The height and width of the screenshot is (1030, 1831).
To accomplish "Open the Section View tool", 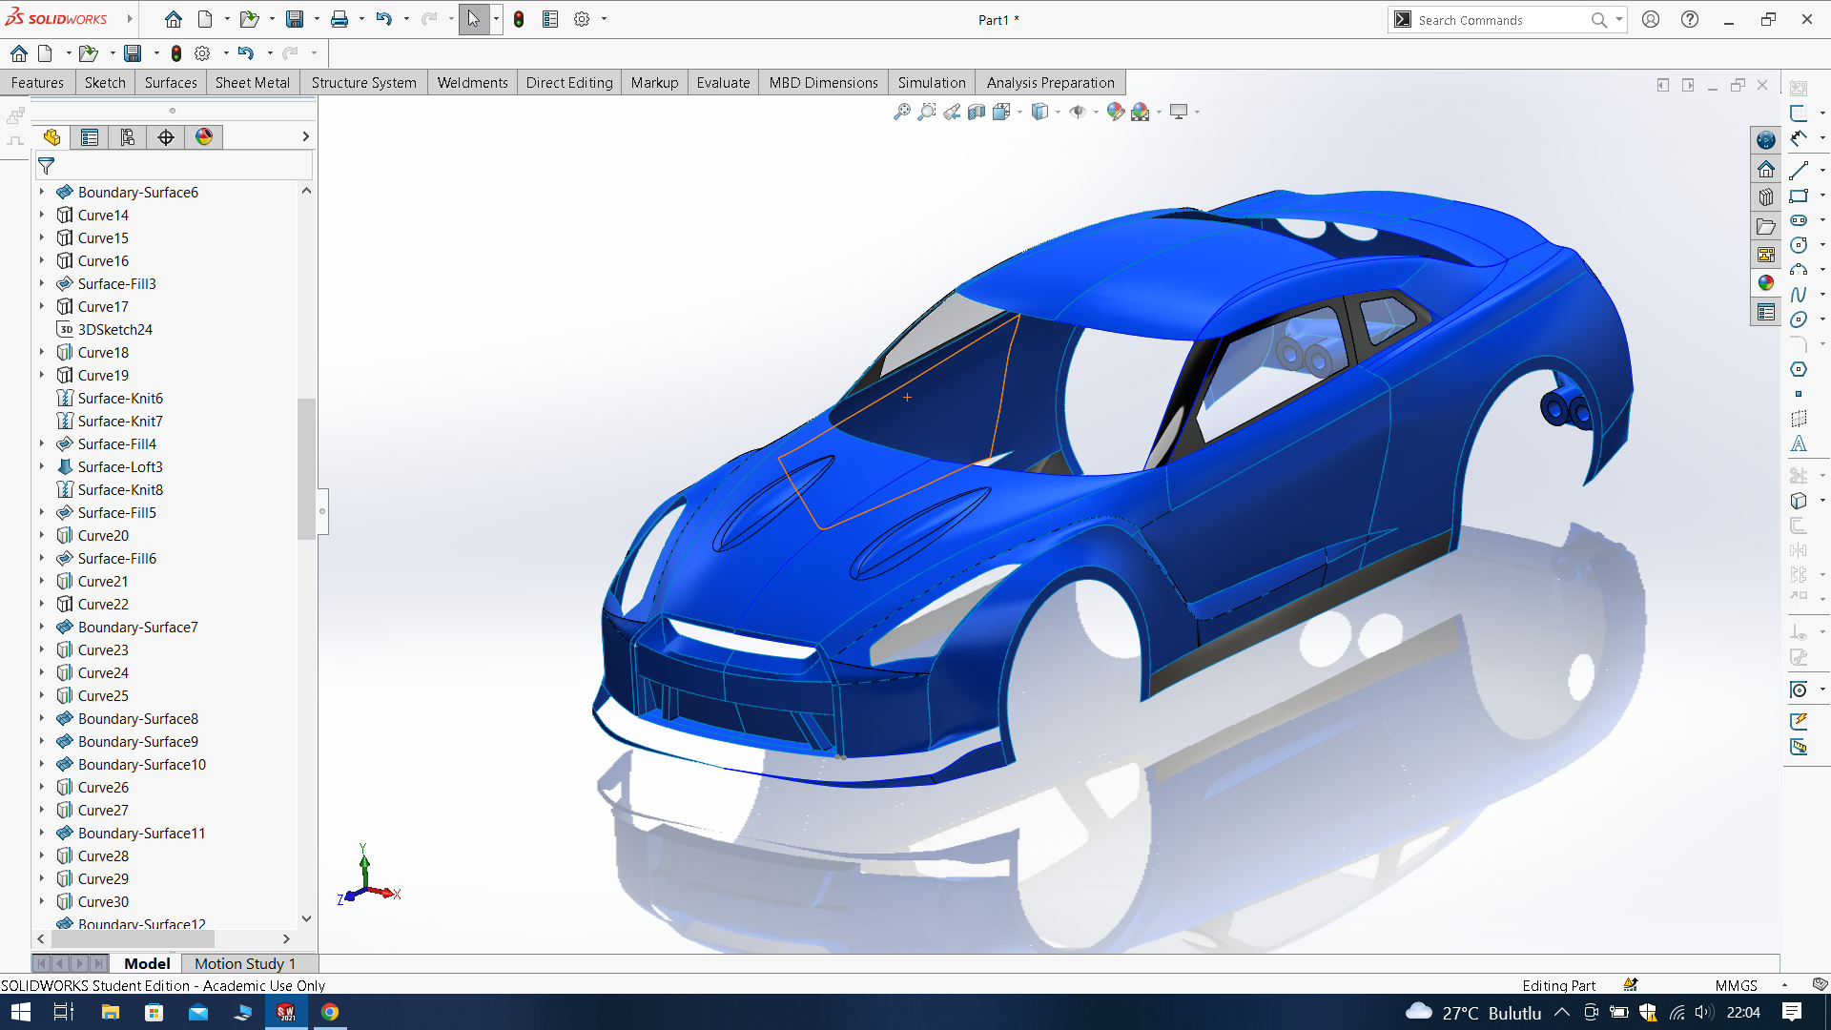I will tap(976, 113).
